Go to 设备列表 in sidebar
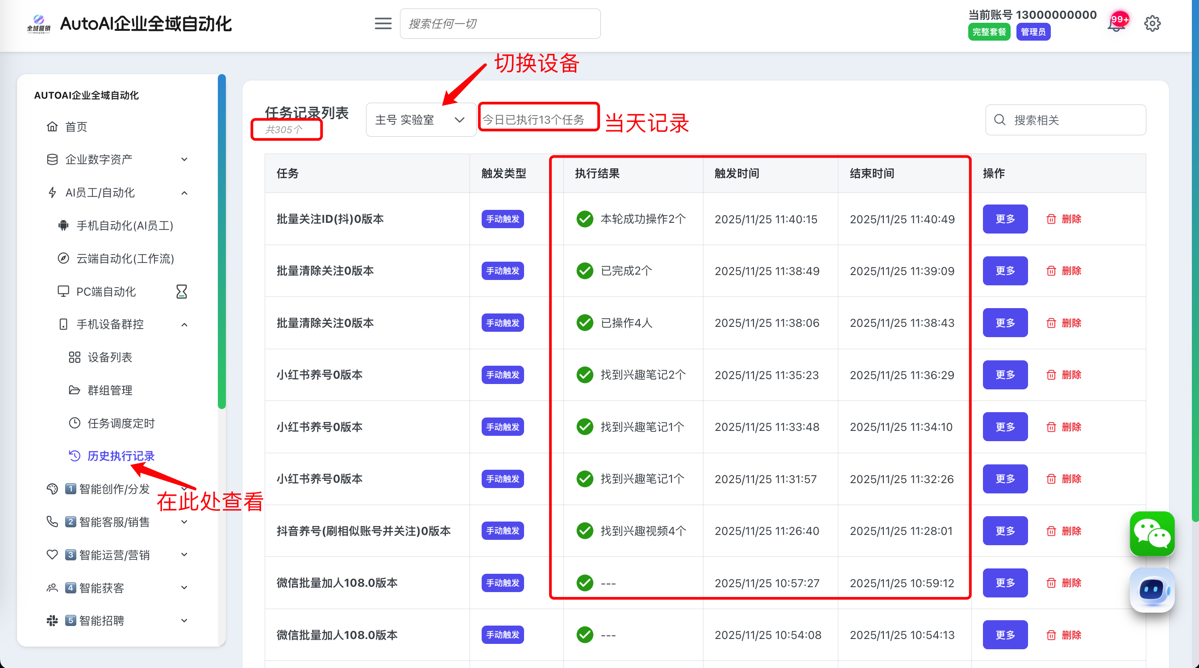The height and width of the screenshot is (668, 1199). coord(110,358)
